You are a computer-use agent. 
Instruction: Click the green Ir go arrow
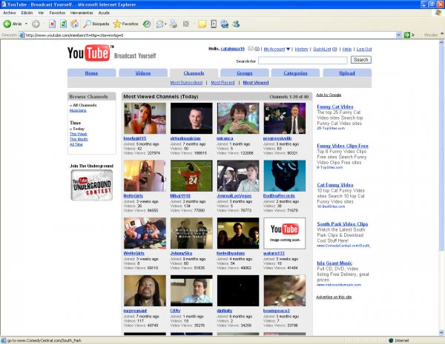(407, 35)
